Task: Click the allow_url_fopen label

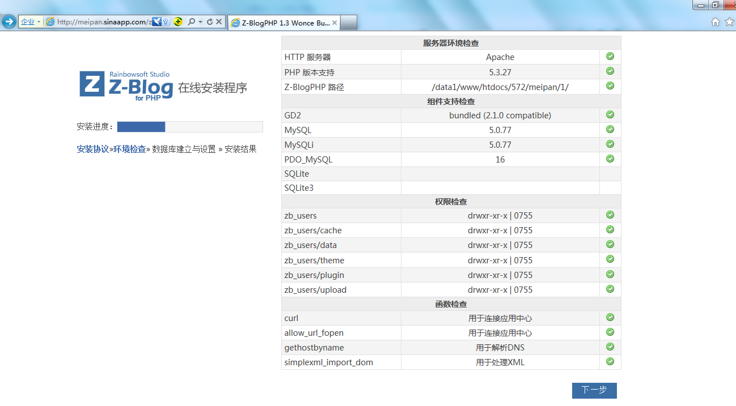Action: [x=314, y=333]
